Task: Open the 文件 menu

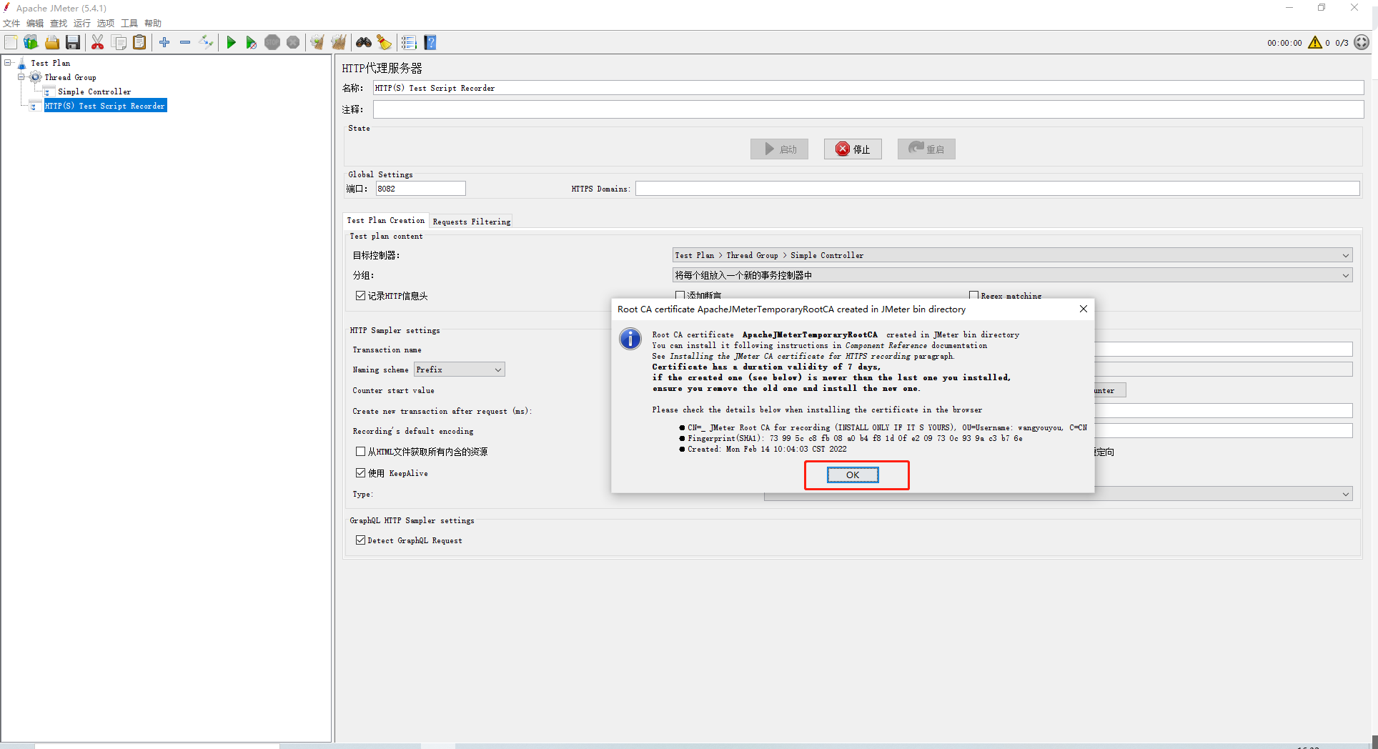Action: (11, 23)
